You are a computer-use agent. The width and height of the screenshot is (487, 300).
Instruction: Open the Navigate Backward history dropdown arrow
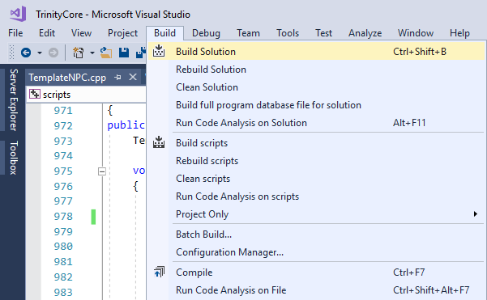coord(40,53)
